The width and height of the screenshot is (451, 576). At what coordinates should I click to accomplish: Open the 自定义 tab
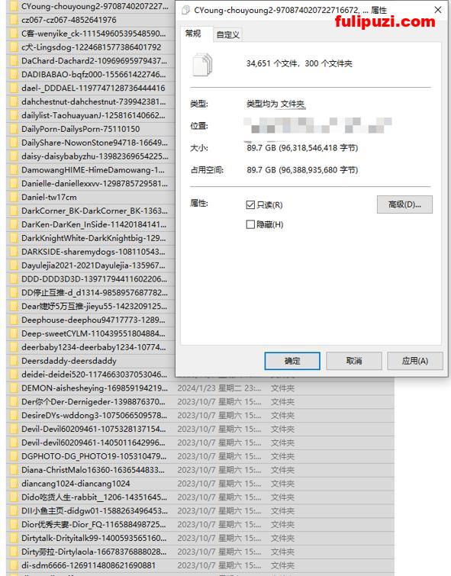point(228,35)
